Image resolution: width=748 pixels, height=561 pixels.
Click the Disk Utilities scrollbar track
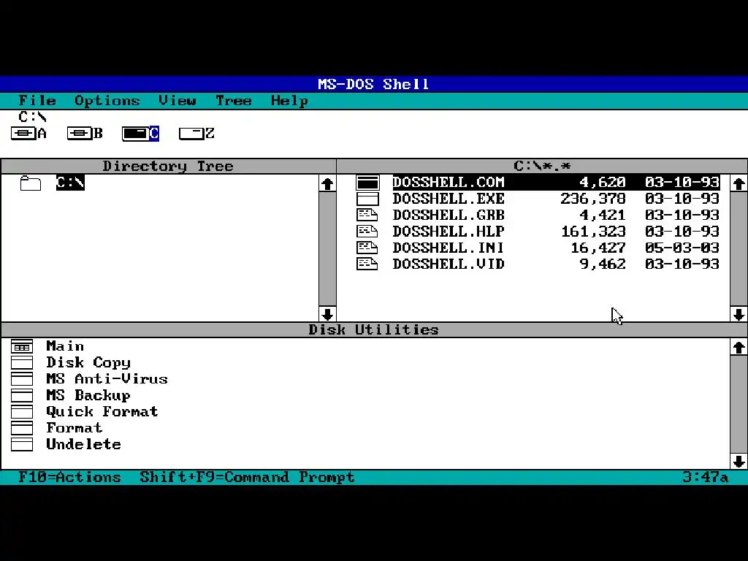[739, 405]
